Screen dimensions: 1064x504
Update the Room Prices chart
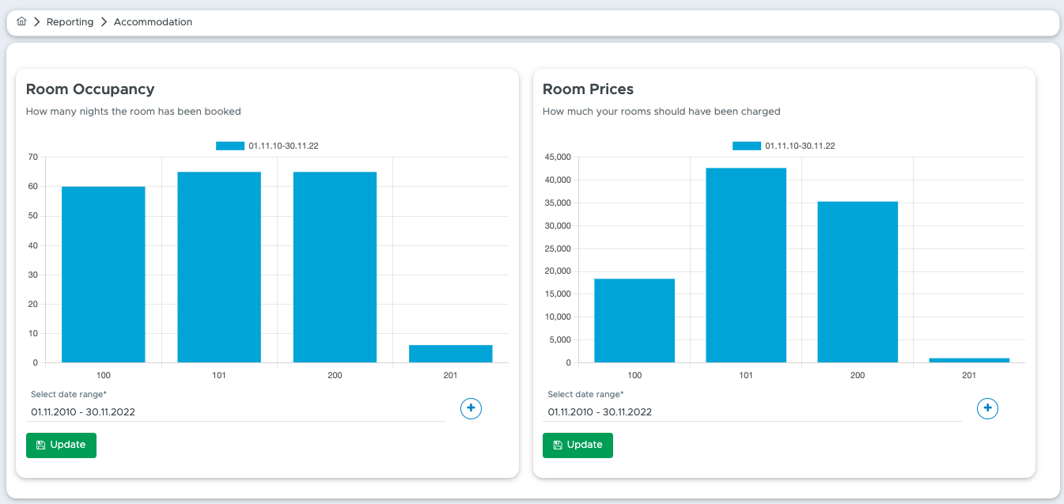(577, 445)
